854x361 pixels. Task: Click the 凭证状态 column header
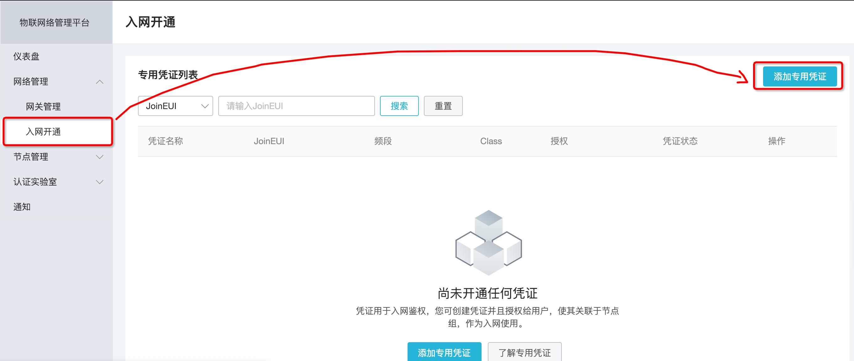[x=680, y=141]
